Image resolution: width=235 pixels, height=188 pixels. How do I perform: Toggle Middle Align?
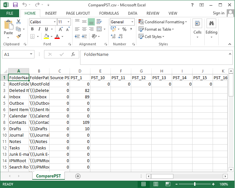pos(84,22)
